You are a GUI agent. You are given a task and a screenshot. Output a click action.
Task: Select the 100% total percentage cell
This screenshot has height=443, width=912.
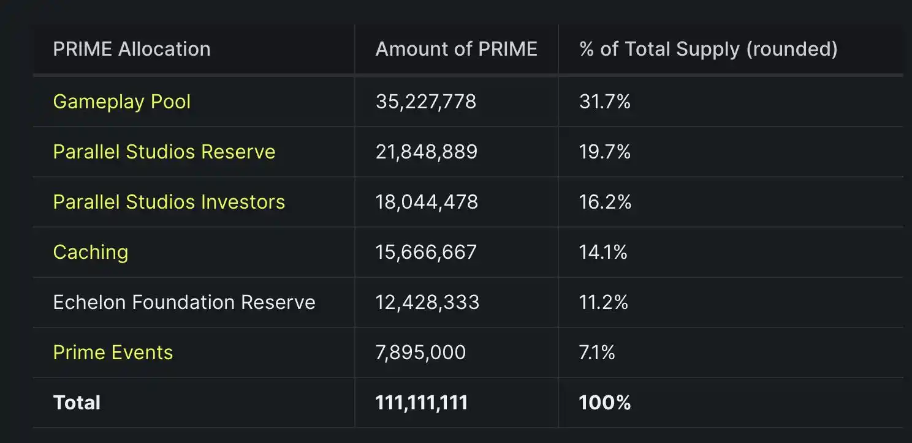click(604, 403)
